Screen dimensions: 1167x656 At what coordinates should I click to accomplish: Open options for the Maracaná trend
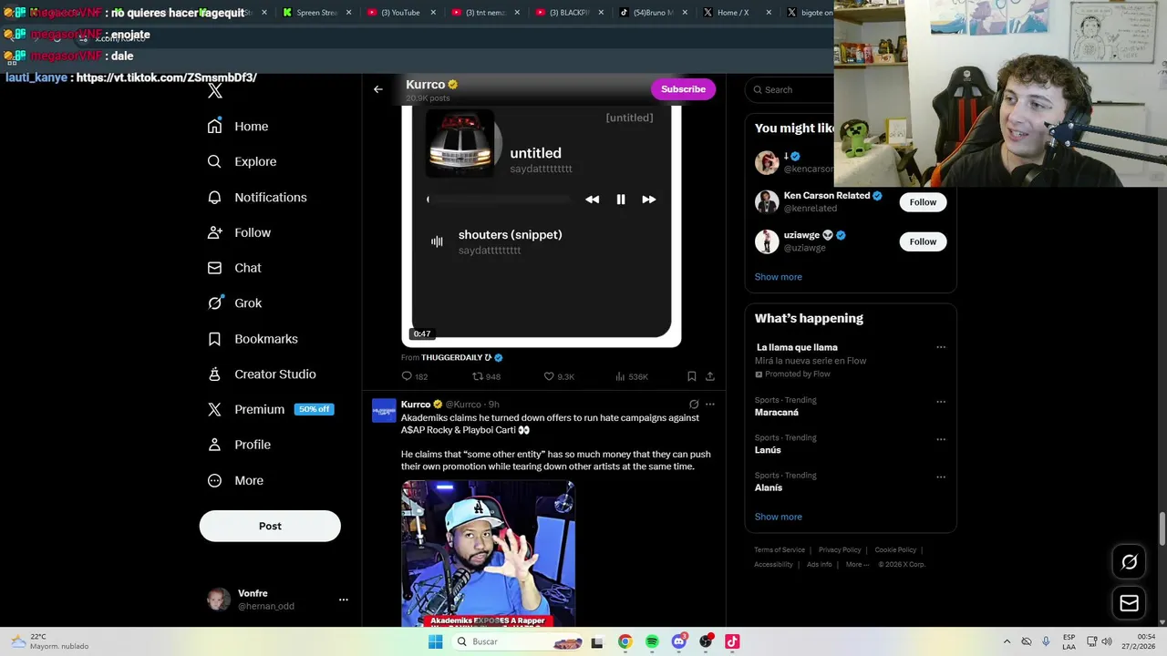coord(941,402)
